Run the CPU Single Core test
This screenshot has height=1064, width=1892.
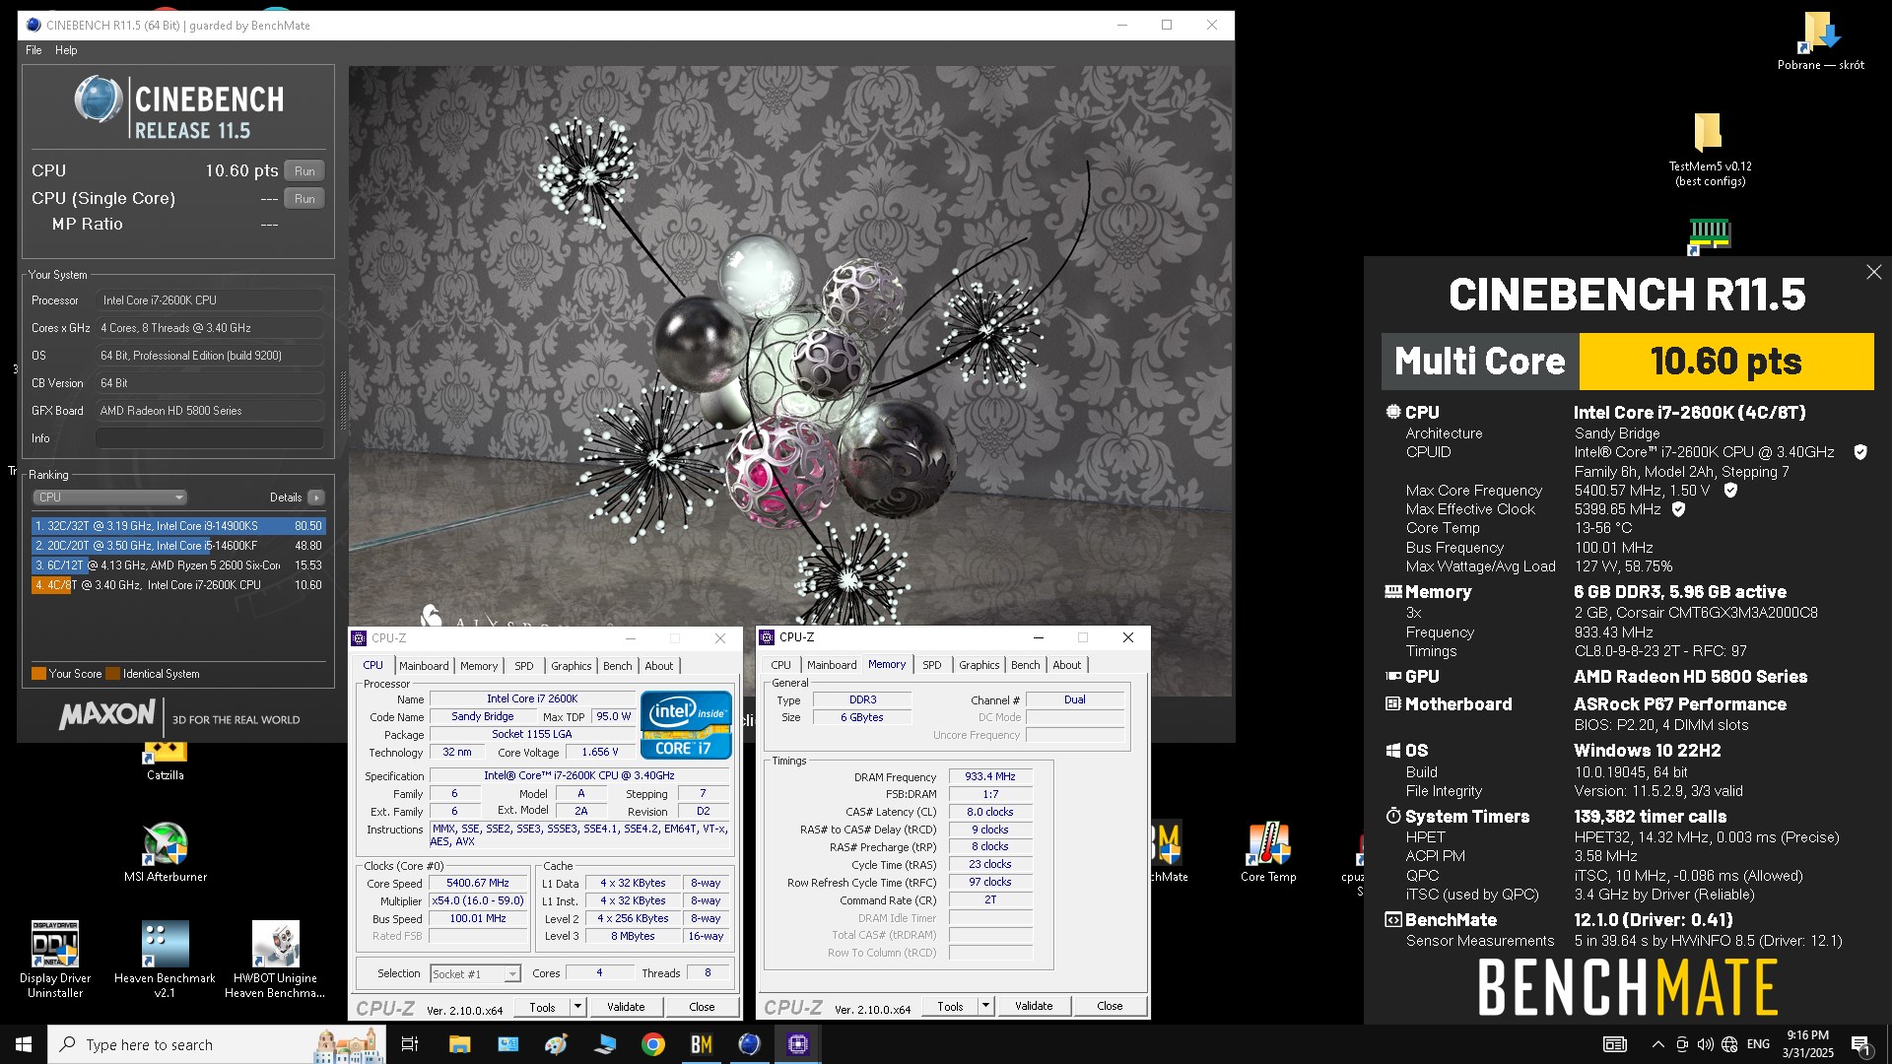pos(304,199)
